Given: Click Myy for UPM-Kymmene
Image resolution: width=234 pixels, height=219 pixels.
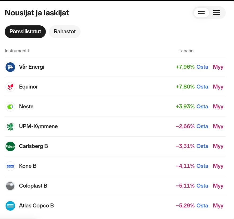Looking at the screenshot, I should (x=218, y=127).
